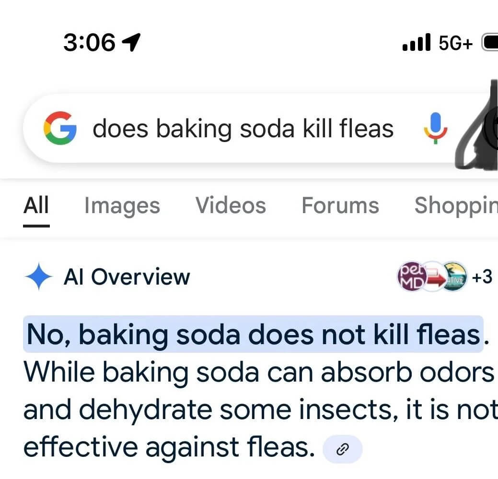Tap +3 to view more sources
This screenshot has width=498, height=479.
(483, 277)
